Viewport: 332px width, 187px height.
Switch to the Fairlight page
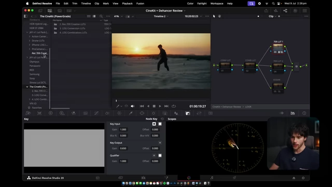[x=212, y=178]
